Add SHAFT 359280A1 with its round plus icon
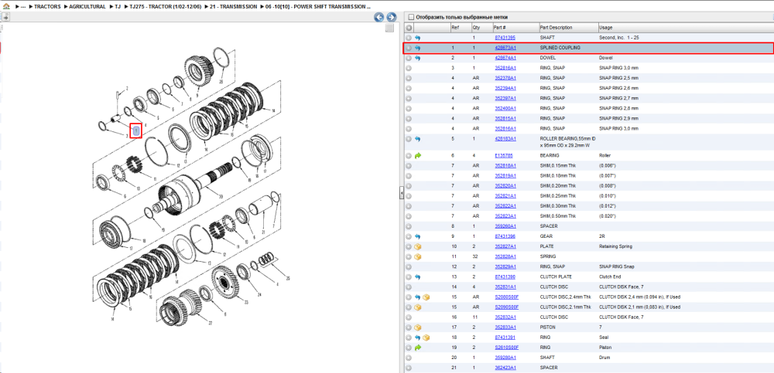774x373 pixels. click(x=409, y=358)
